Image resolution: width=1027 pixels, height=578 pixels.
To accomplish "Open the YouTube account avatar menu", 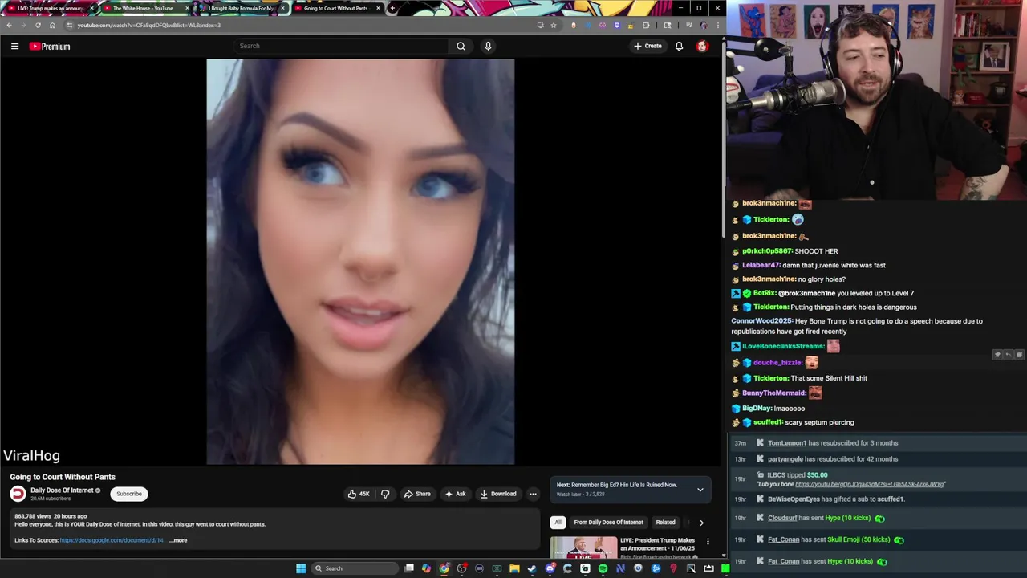I will click(702, 46).
